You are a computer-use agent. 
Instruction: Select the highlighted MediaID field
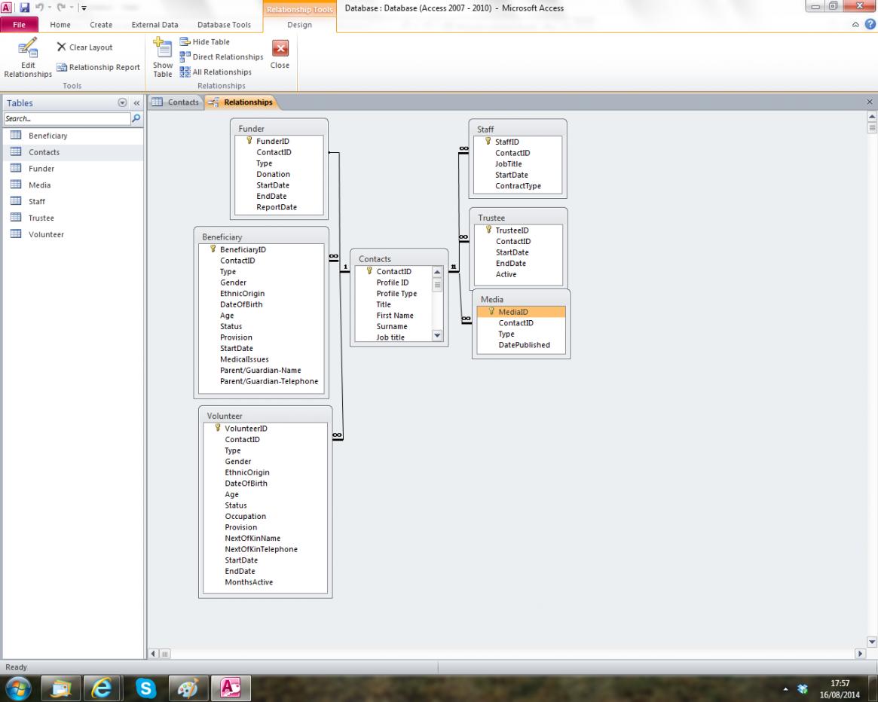coord(521,312)
